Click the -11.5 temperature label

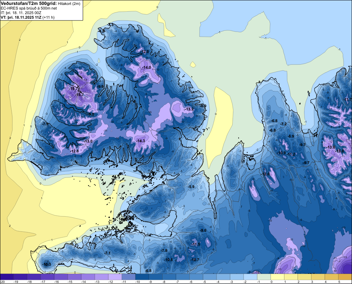click(x=195, y=244)
